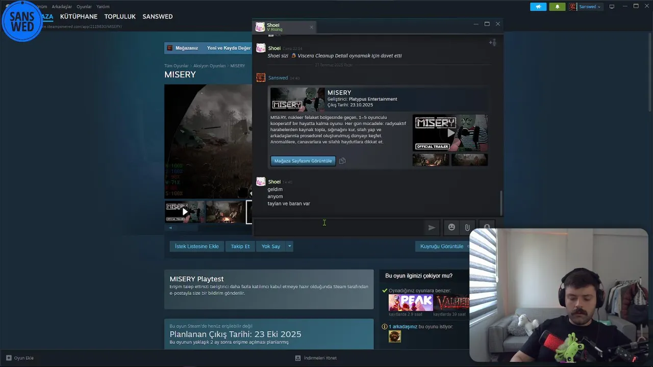The height and width of the screenshot is (367, 653).
Task: Click the 'geldim' chat message
Action: click(x=275, y=189)
